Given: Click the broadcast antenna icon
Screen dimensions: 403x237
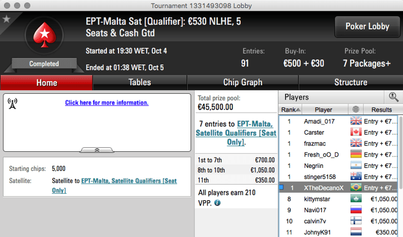Looking at the screenshot, I should (12, 104).
